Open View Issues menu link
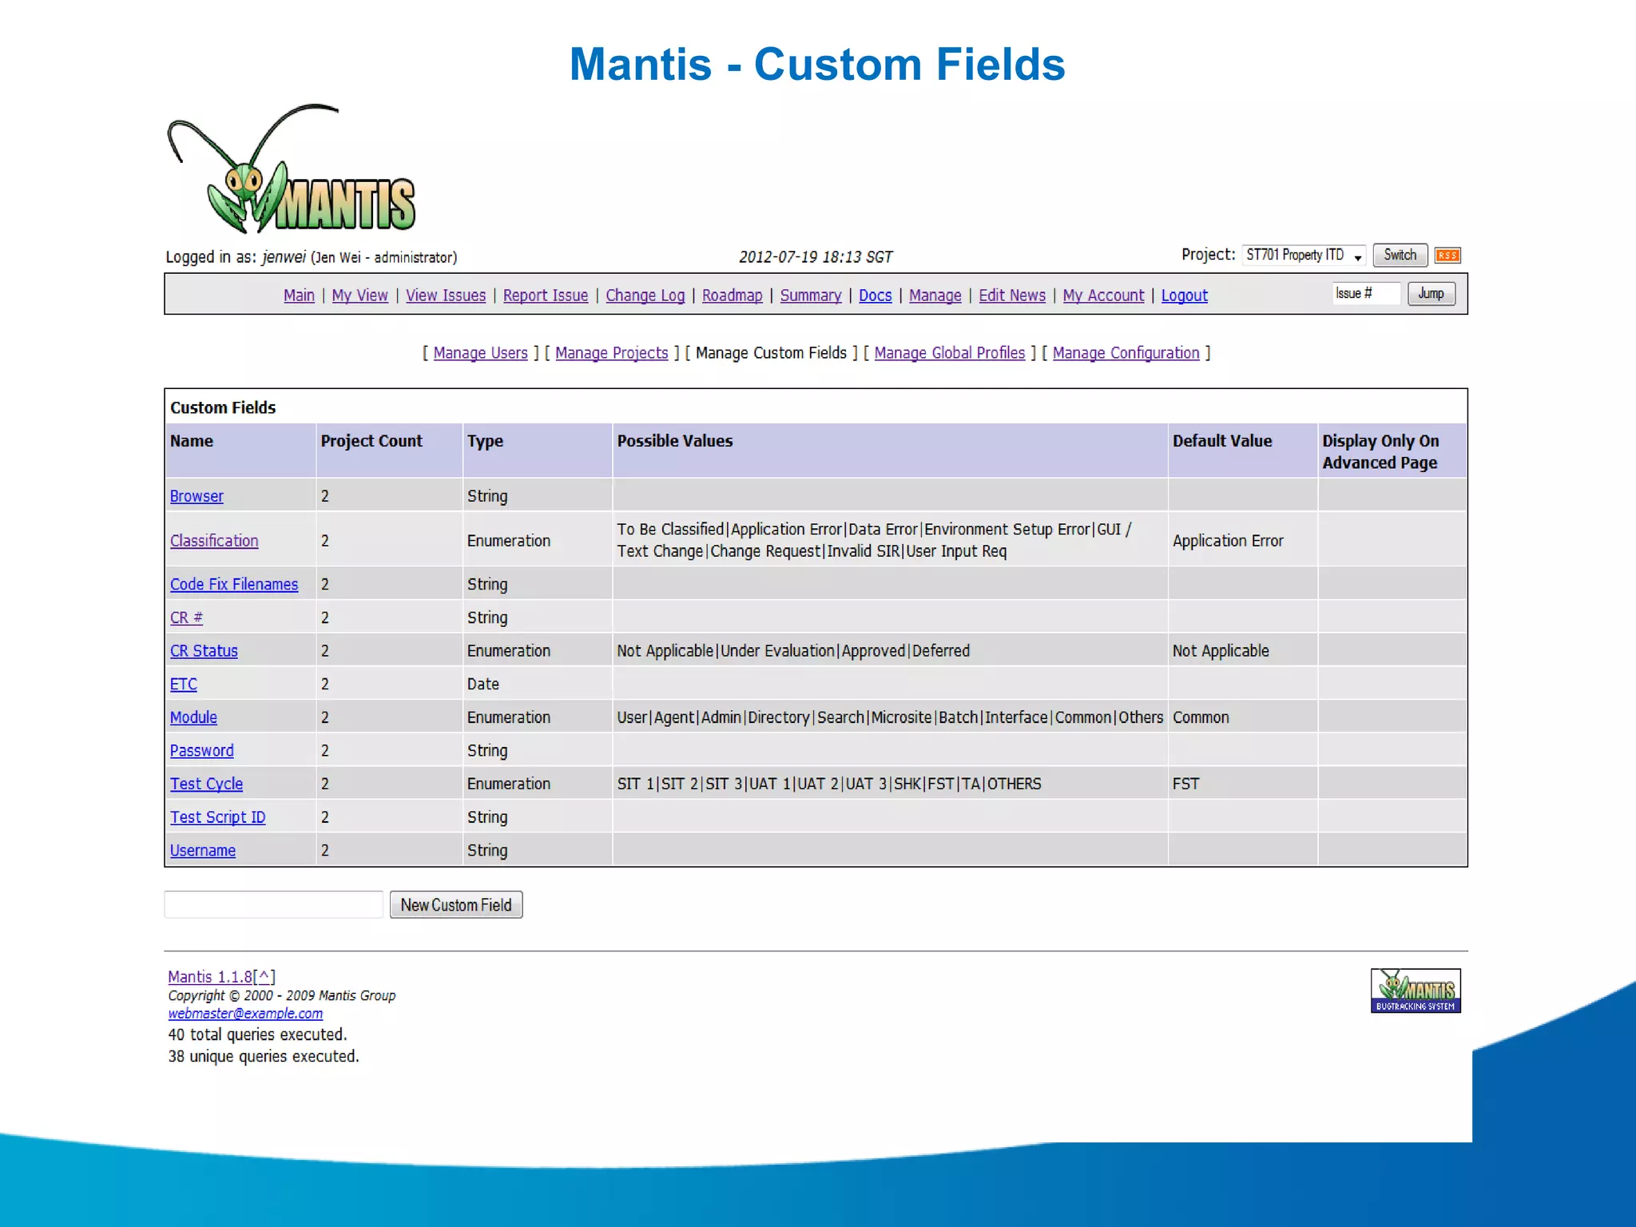The height and width of the screenshot is (1227, 1636). coord(446,296)
